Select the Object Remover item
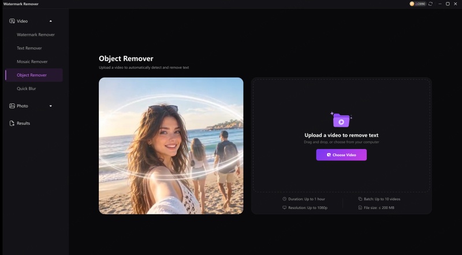462x255 pixels. tap(34, 75)
